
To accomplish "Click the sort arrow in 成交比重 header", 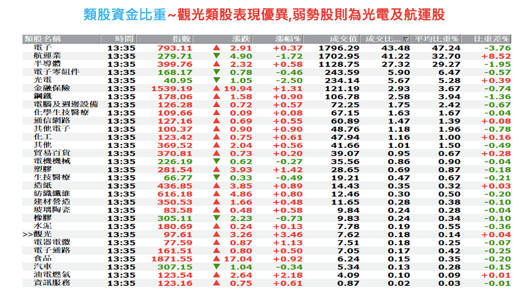I will point(406,39).
